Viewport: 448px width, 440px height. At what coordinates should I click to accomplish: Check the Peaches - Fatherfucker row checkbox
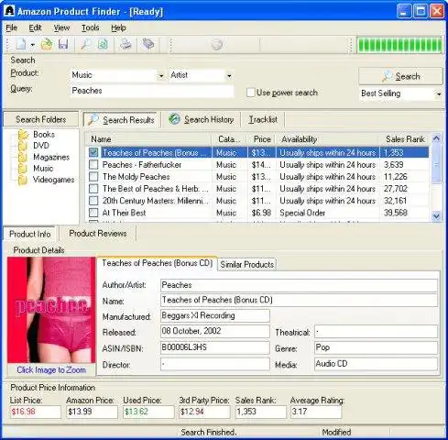(x=93, y=165)
